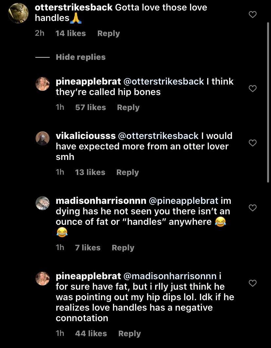The image size is (271, 348).
Task: Reply to otterstrikesback's comment
Action: (x=108, y=33)
